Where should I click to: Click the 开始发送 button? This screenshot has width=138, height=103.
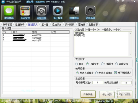[88, 94]
